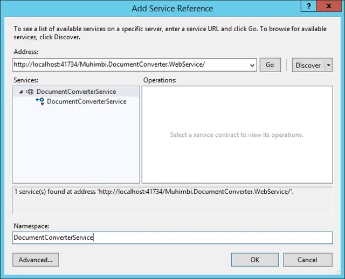Click the 'Address:' label

pyautogui.click(x=26, y=52)
